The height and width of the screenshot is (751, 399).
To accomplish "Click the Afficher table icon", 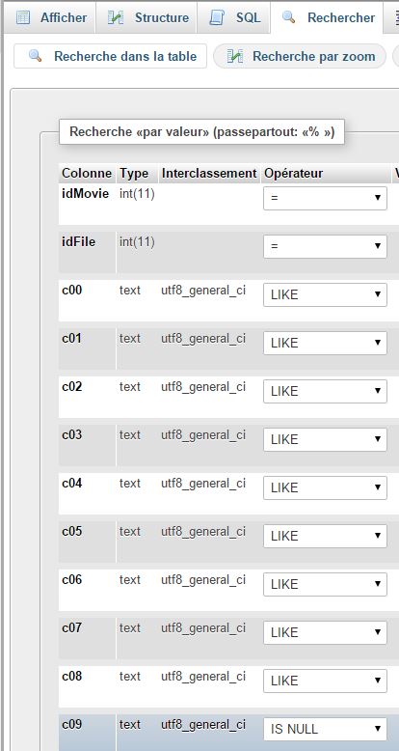I will [22, 17].
